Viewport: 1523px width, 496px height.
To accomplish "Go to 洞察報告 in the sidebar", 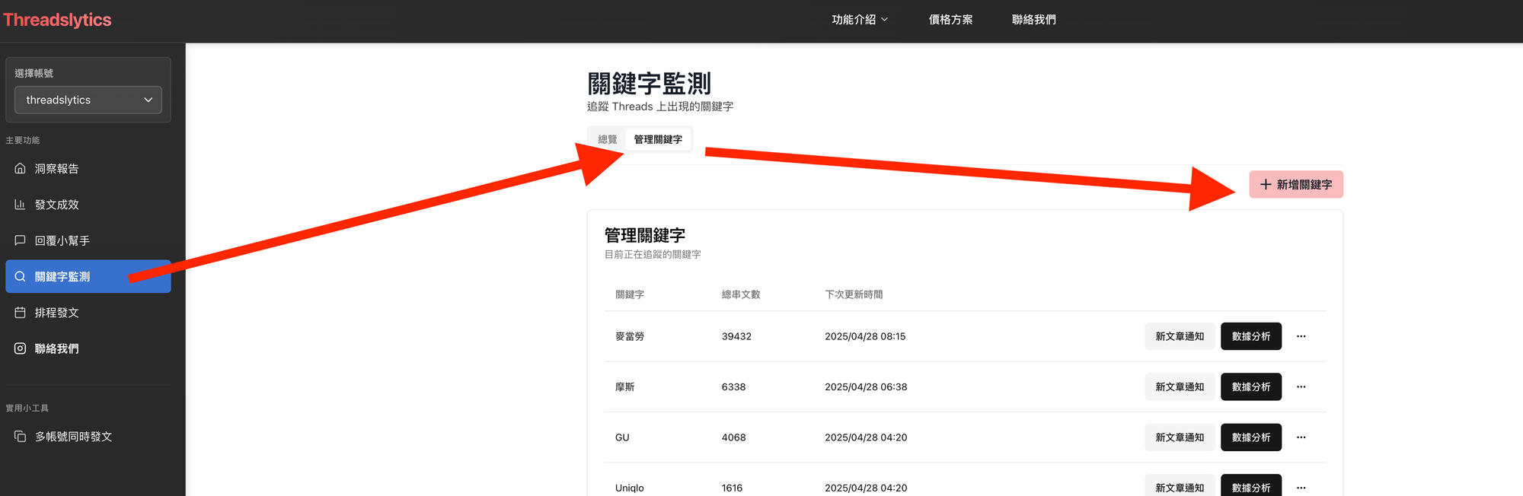I will (88, 168).
